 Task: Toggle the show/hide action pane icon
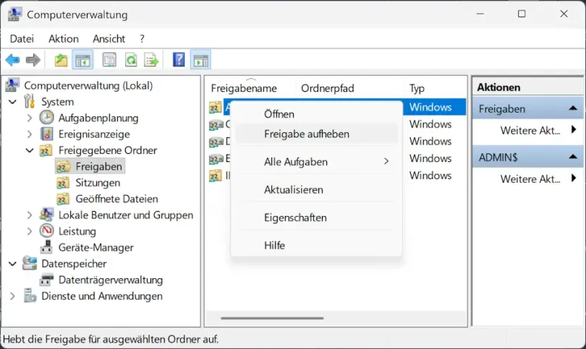[200, 60]
